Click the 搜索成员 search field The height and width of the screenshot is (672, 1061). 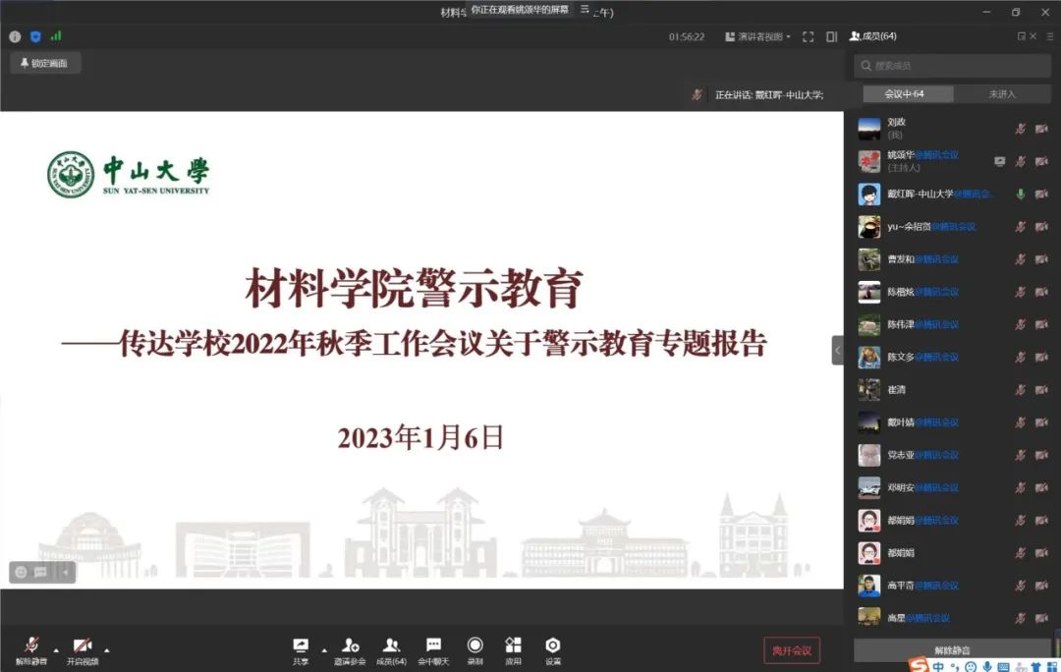[951, 66]
